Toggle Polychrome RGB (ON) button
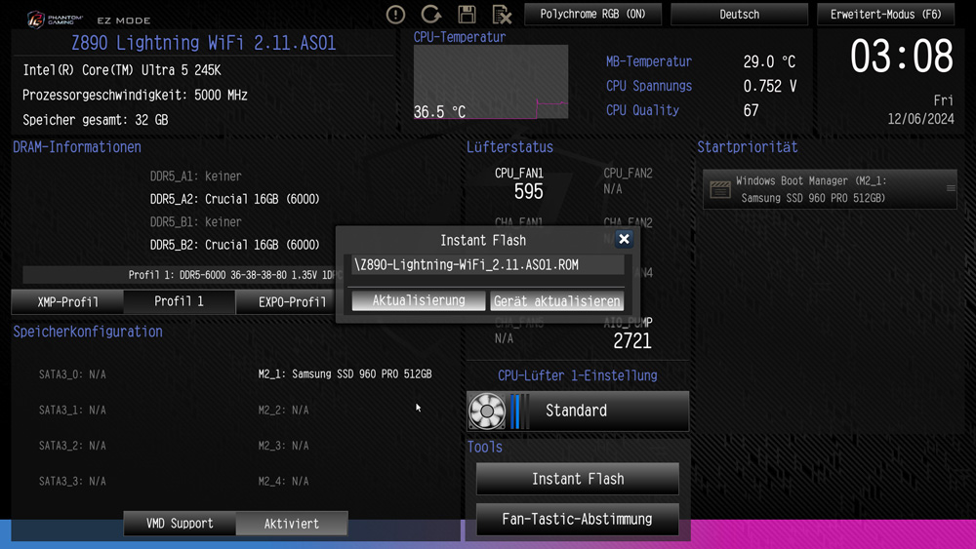The width and height of the screenshot is (976, 549). 592,15
